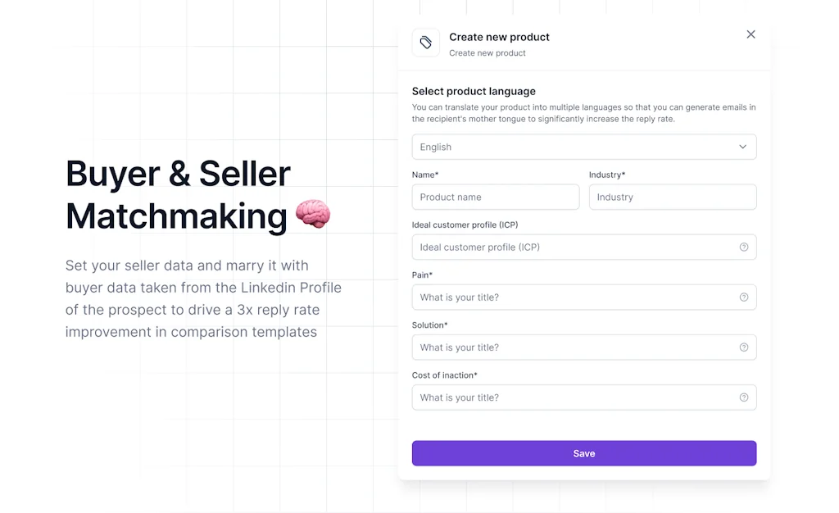Focus the Product name input field

(495, 197)
